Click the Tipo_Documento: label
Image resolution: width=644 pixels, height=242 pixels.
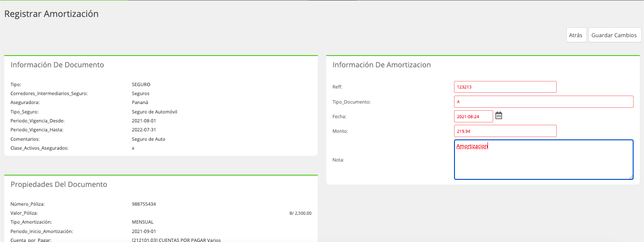(x=352, y=102)
